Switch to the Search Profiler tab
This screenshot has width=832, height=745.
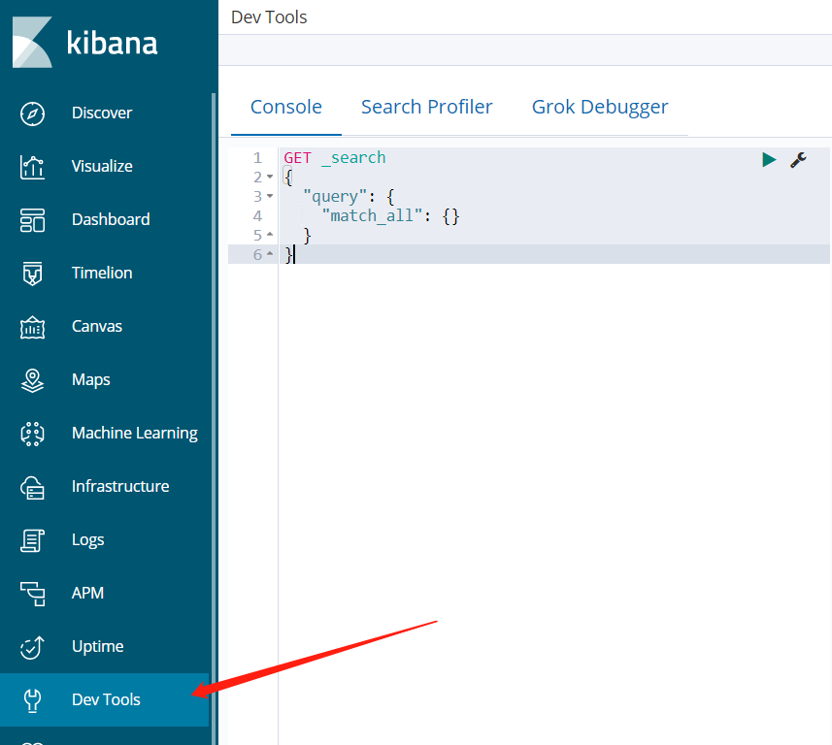click(x=426, y=107)
